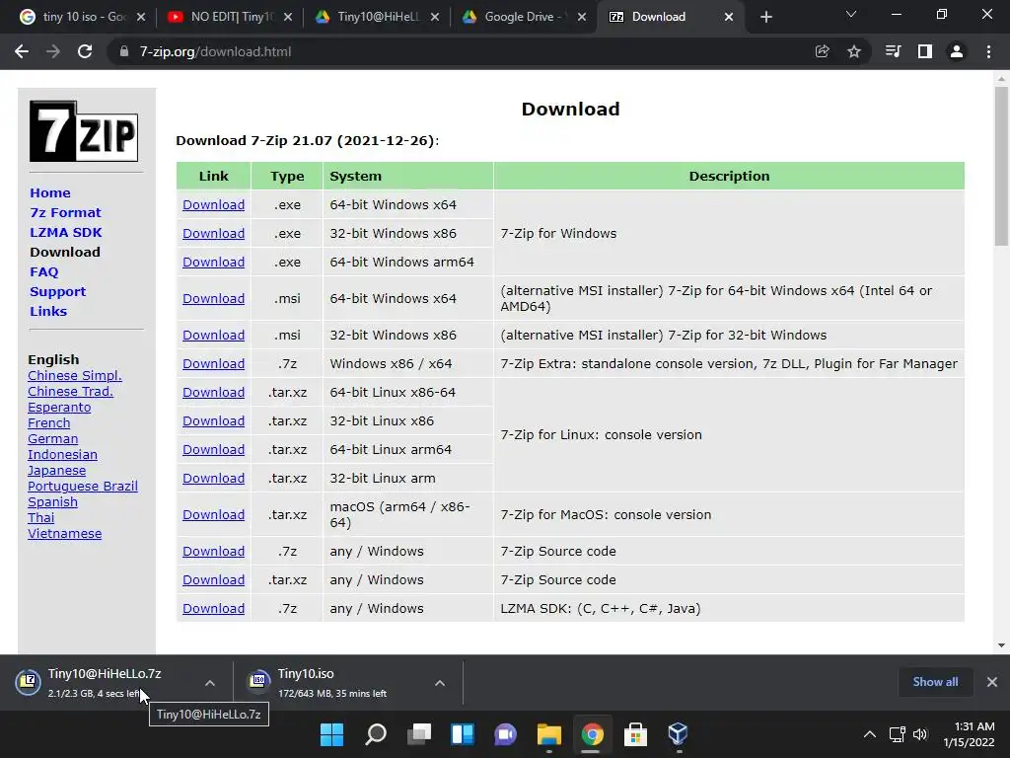1010x758 pixels.
Task: Close the Tiny10@HiHeLLo Drive tab
Action: (x=435, y=17)
